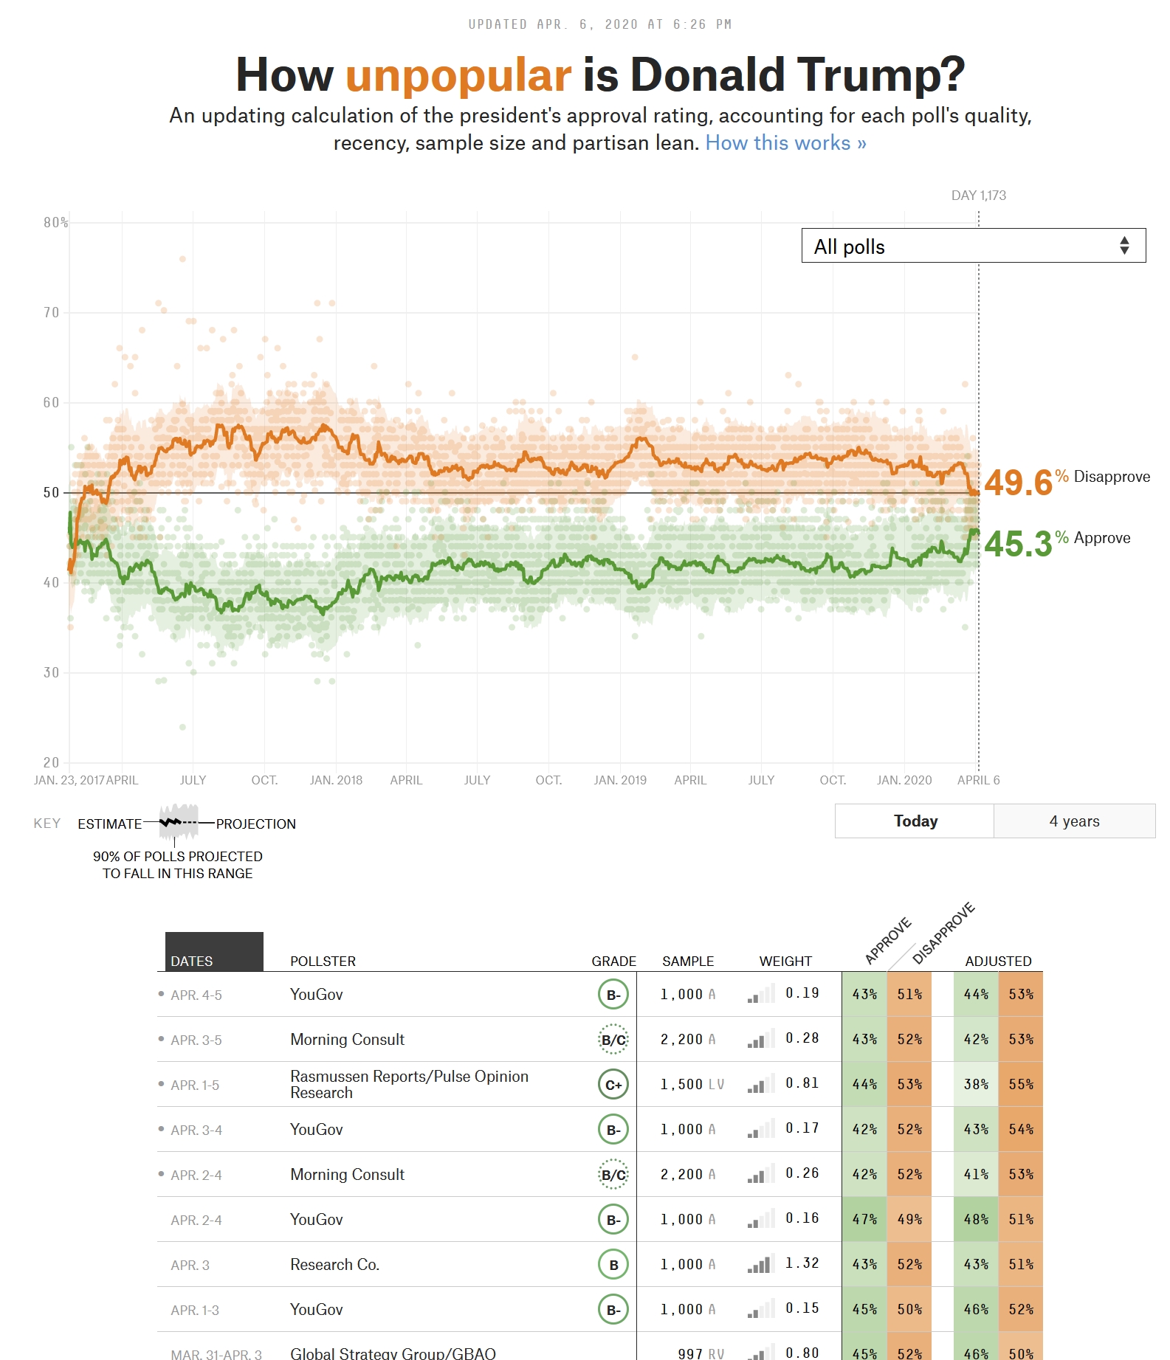Viewport: 1170px width, 1360px height.
Task: Open the All polls dropdown
Action: [973, 246]
